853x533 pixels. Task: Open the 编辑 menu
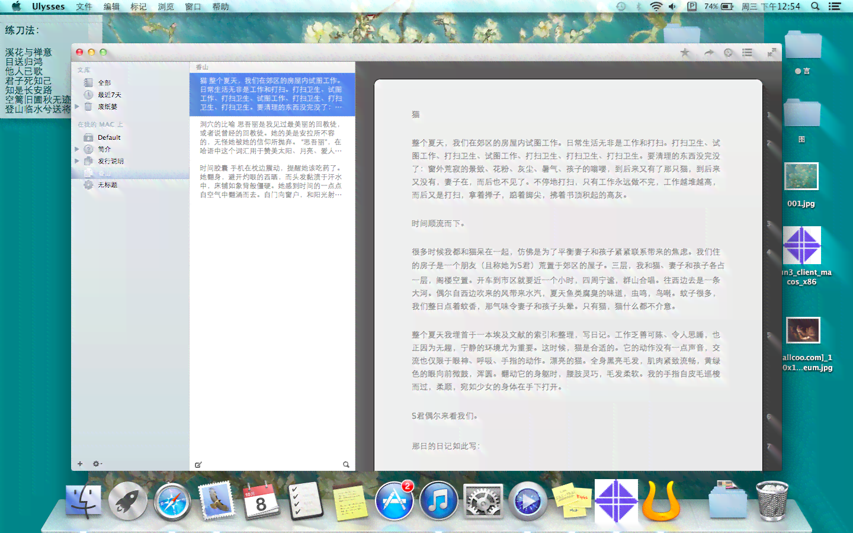(x=111, y=7)
